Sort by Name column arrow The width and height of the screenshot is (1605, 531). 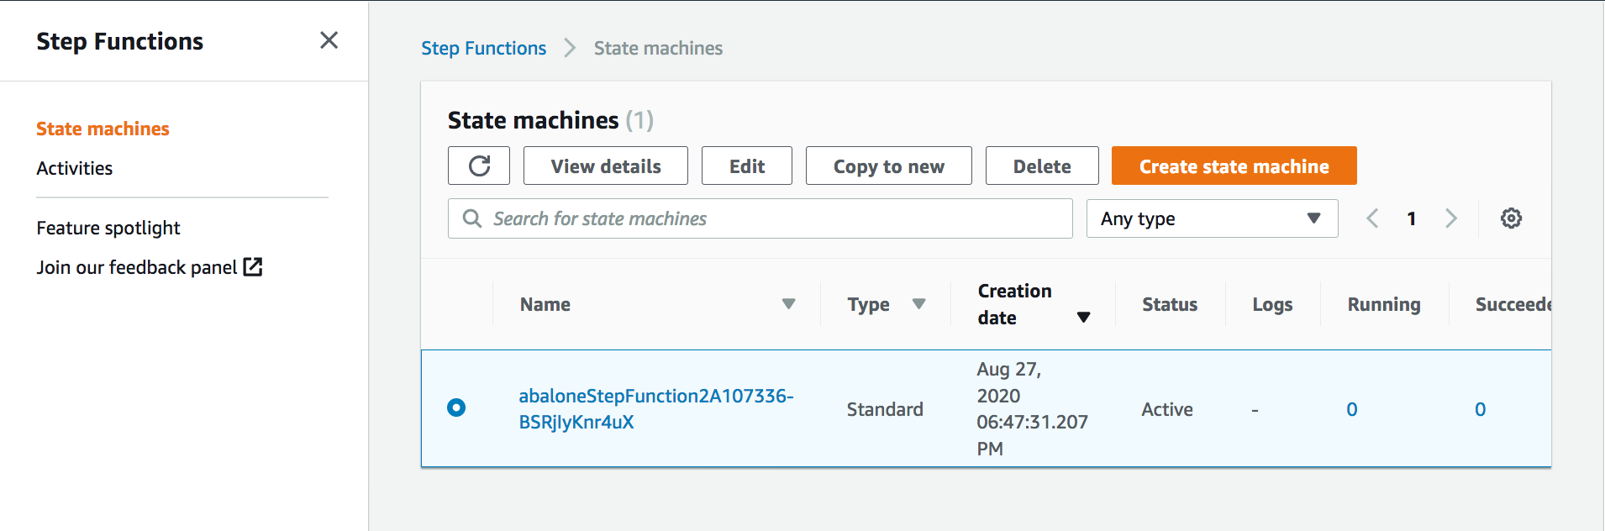point(788,304)
